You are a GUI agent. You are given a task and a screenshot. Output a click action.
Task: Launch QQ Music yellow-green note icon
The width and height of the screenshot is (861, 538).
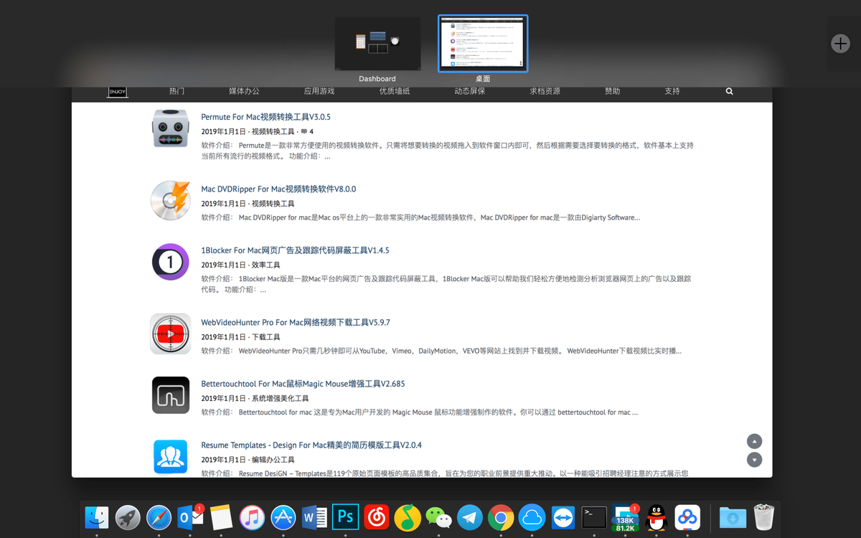pos(408,517)
